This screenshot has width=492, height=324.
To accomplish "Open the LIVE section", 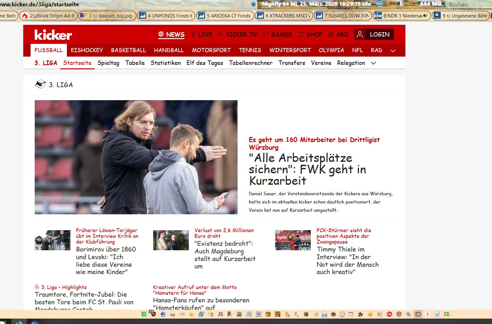I will 202,35.
